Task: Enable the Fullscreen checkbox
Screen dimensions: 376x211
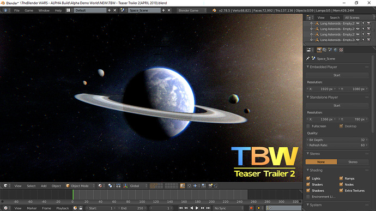Action: click(308, 126)
